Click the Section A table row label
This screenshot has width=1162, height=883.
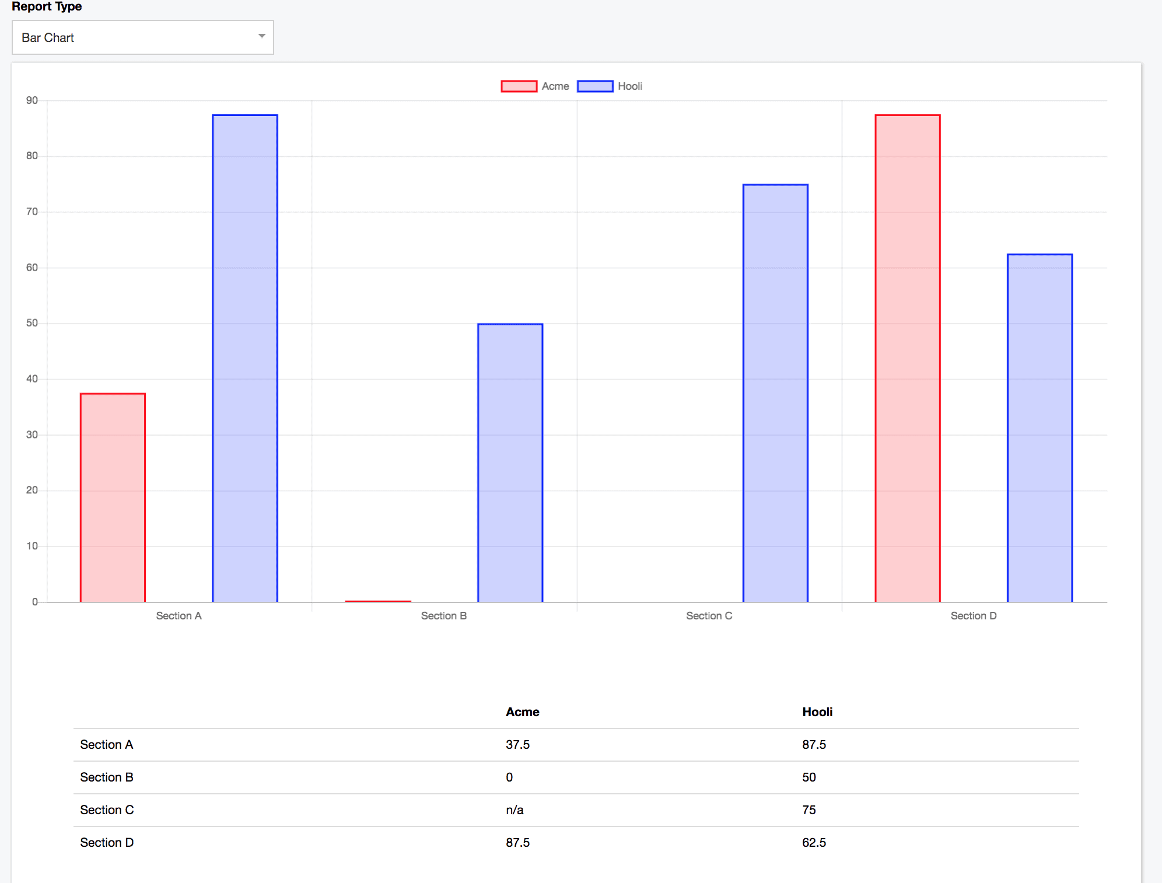107,745
